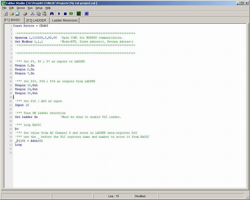Switch to the [F1] BASIC tab
Screen dimensions: 250x200
point(12,20)
